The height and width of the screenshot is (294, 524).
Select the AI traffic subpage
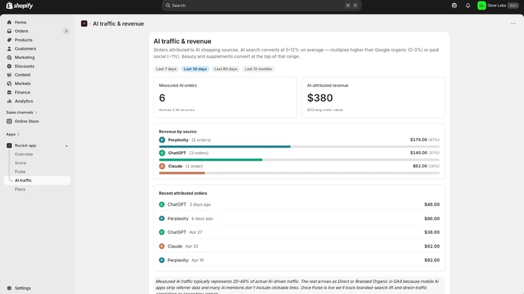[37, 180]
